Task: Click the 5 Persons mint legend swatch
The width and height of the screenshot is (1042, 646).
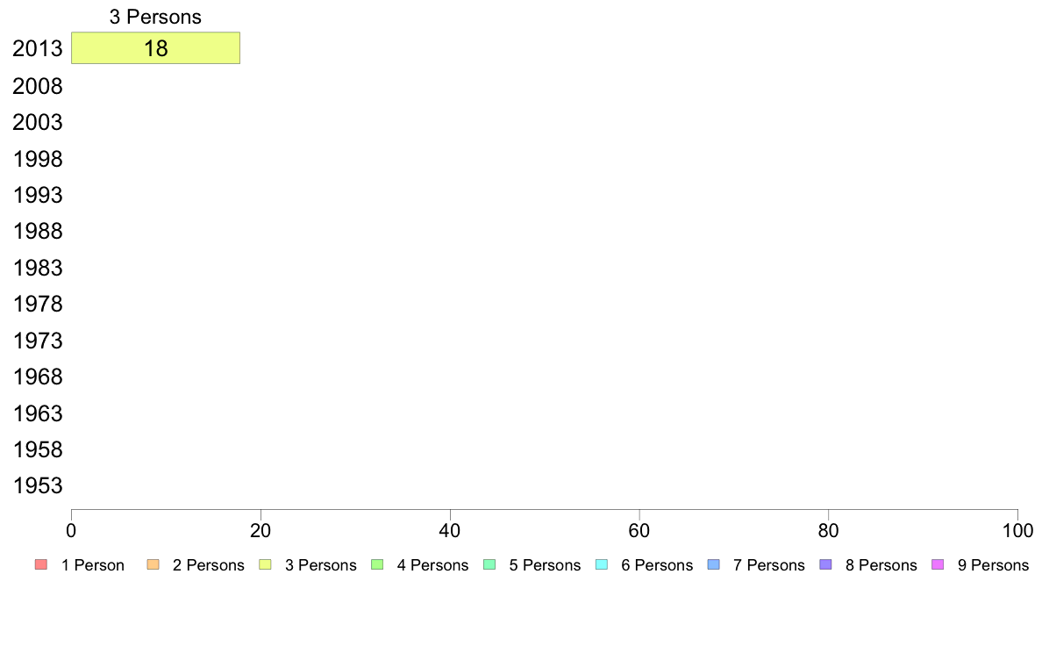Action: 489,565
